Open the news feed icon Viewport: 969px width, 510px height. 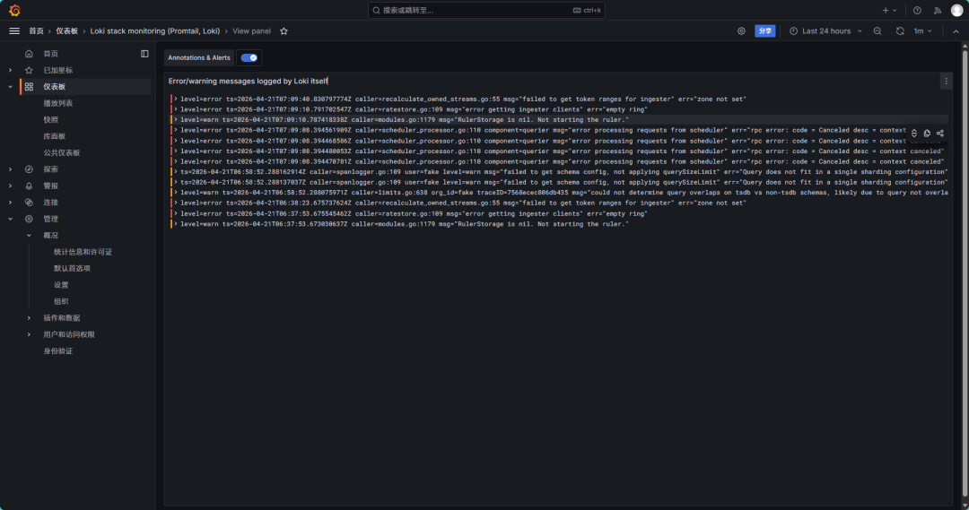pos(938,10)
